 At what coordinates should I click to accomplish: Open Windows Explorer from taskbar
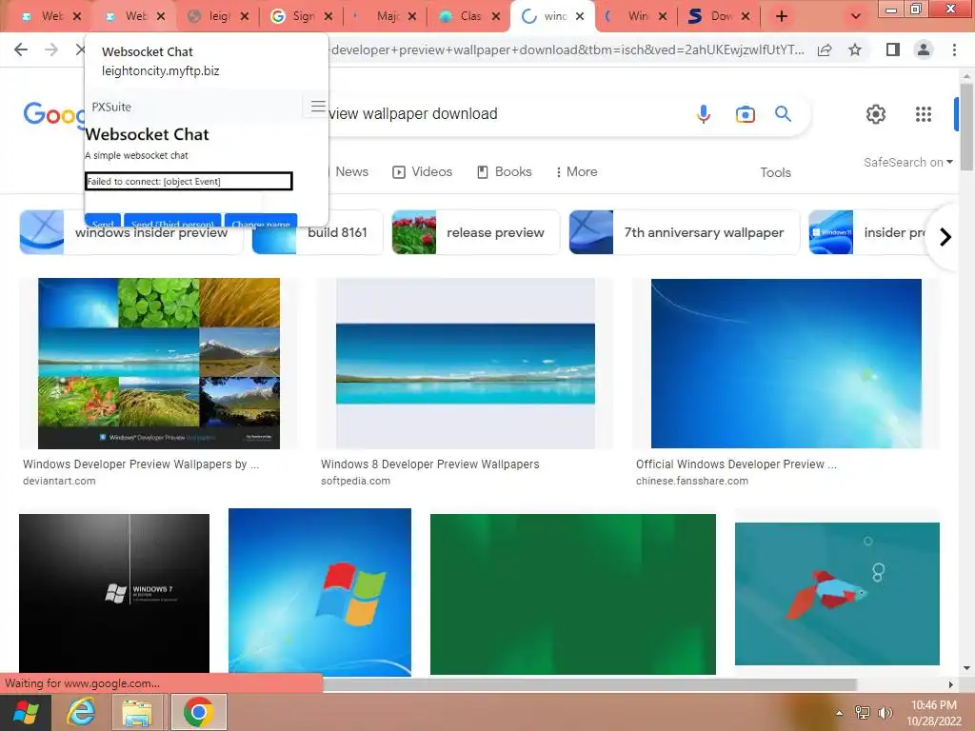pos(137,712)
